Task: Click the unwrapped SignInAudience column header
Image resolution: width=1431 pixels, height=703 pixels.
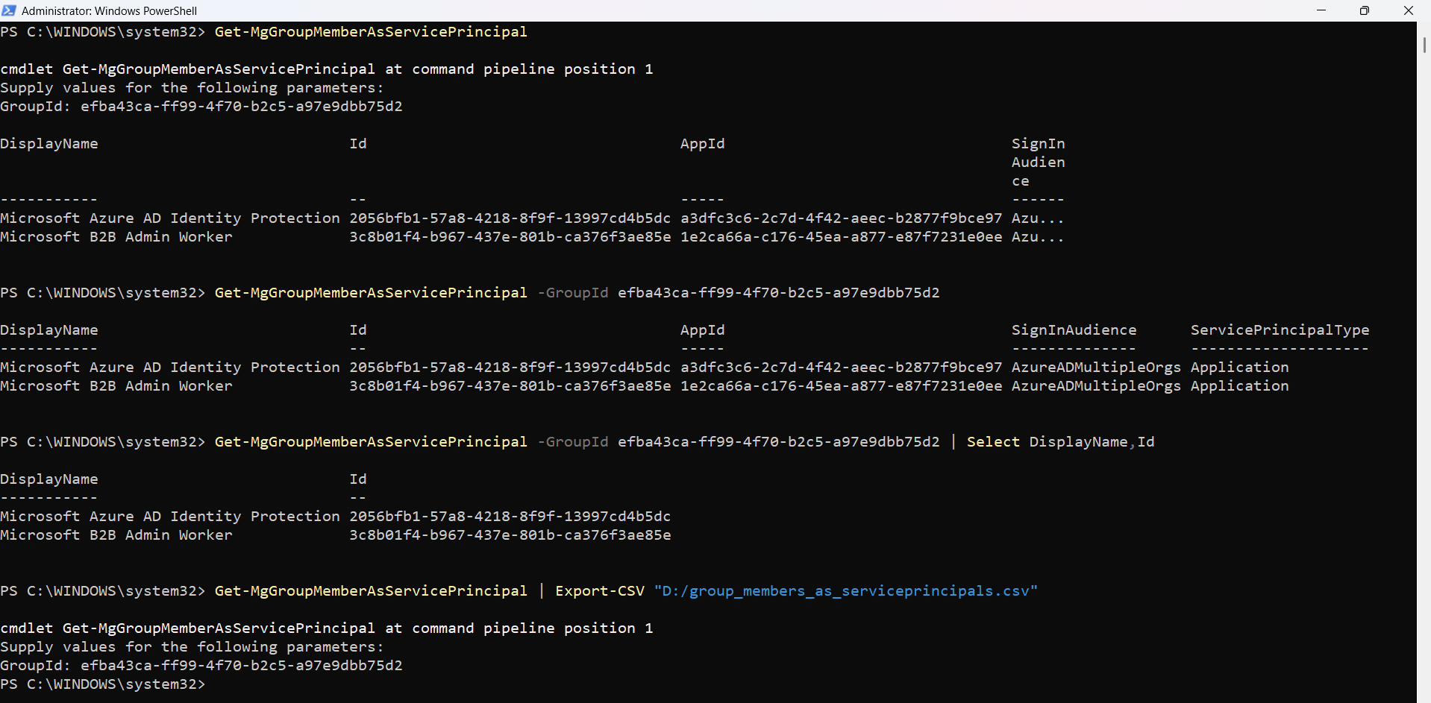Action: 1074,330
